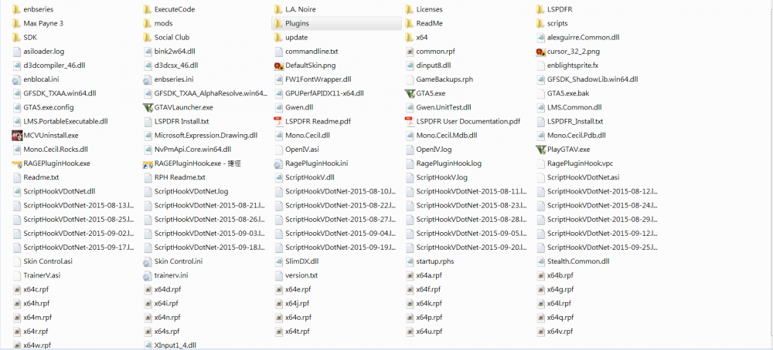Image resolution: width=773 pixels, height=350 pixels.
Task: Select the x64 folder icon
Action: [x=409, y=37]
